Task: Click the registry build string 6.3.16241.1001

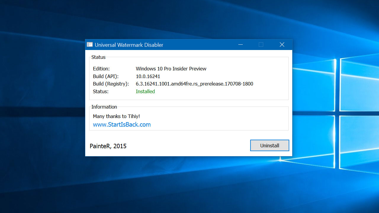Action: point(195,84)
